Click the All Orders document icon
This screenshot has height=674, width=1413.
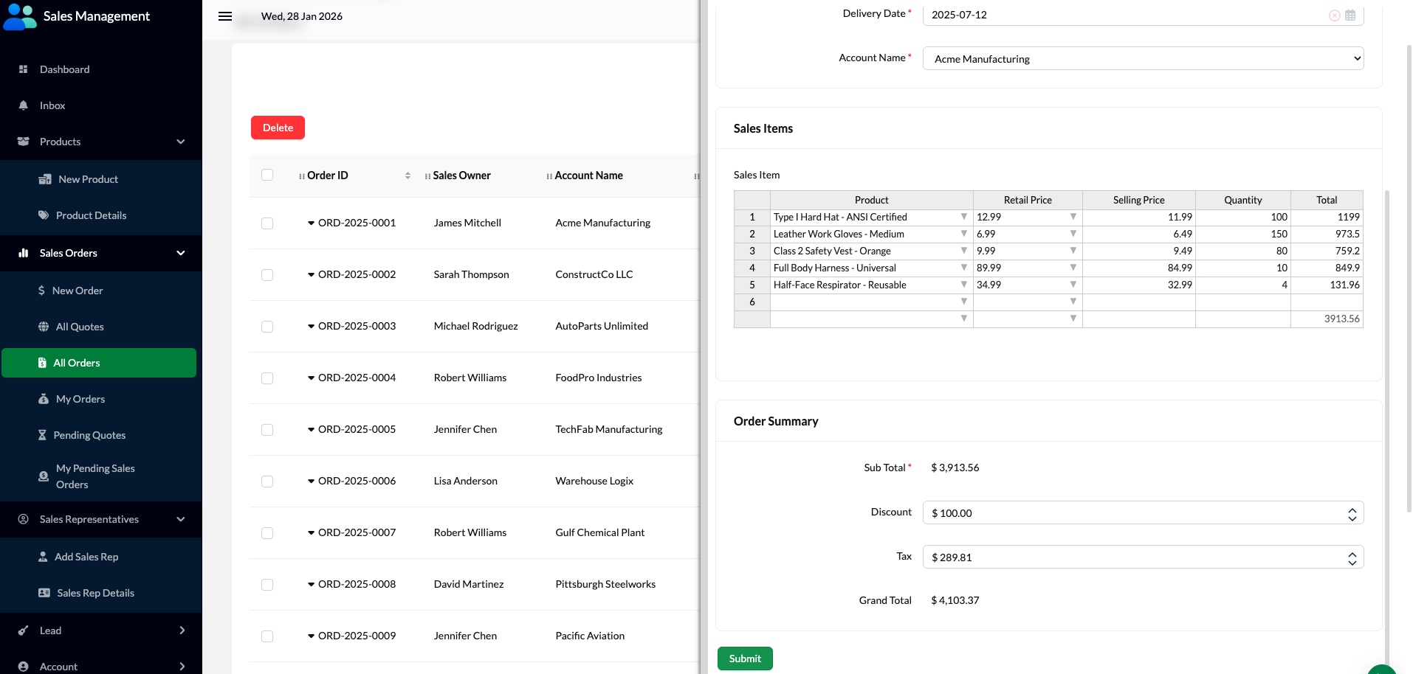(42, 363)
